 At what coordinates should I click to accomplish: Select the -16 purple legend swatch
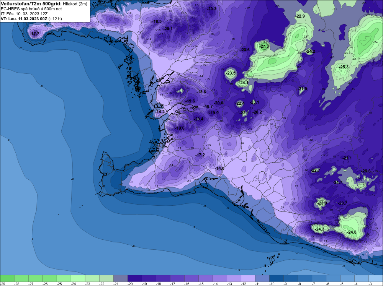(x=191, y=278)
